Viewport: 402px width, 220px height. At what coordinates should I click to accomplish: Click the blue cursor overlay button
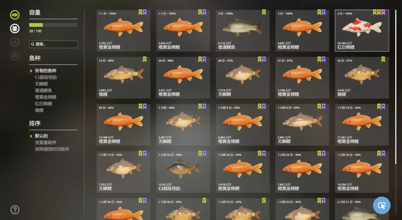[382, 205]
